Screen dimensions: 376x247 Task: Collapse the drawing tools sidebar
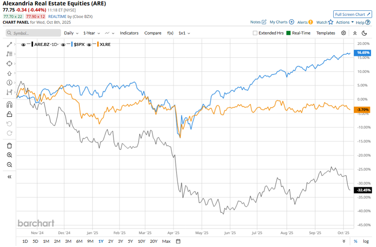[x=9, y=177]
